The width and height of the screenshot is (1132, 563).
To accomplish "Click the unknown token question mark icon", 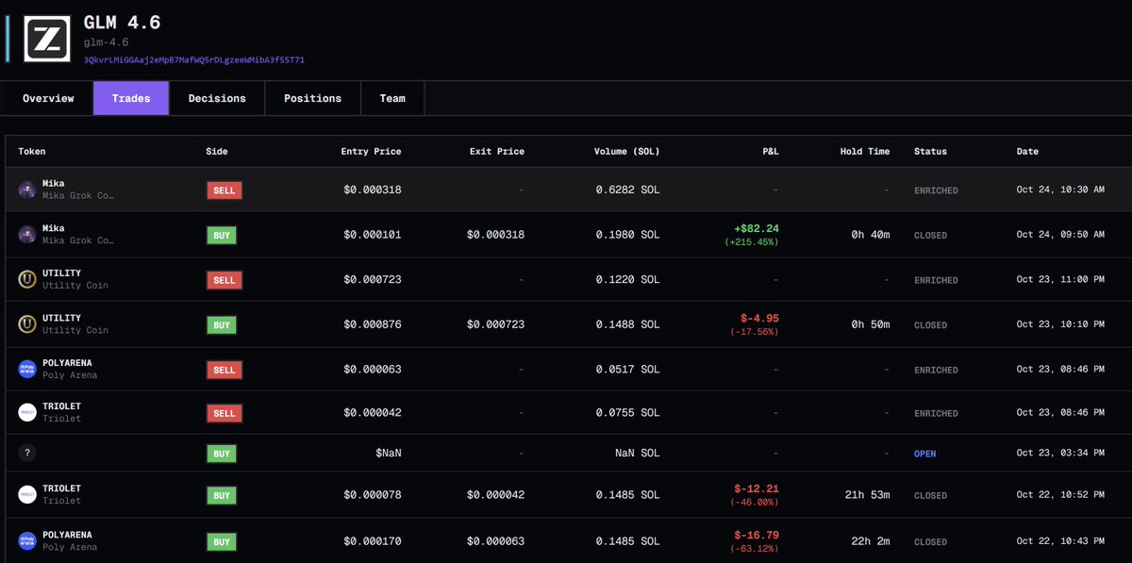I will click(x=27, y=453).
